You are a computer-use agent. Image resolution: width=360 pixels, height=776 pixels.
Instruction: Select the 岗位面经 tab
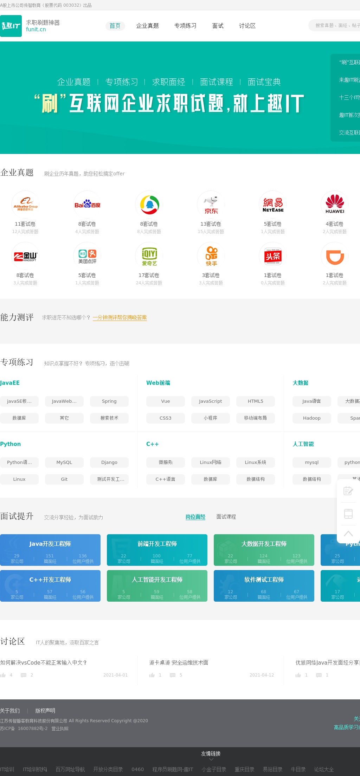(x=195, y=517)
